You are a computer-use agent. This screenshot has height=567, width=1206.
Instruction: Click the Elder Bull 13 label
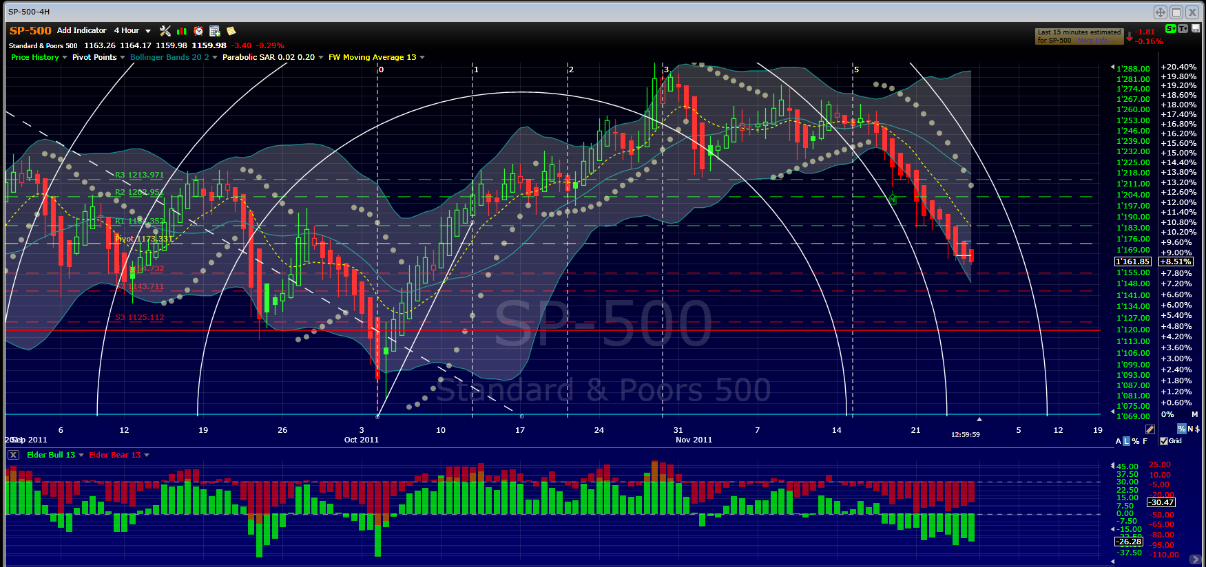pos(52,455)
